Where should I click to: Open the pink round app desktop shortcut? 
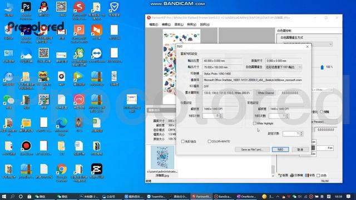(79, 100)
